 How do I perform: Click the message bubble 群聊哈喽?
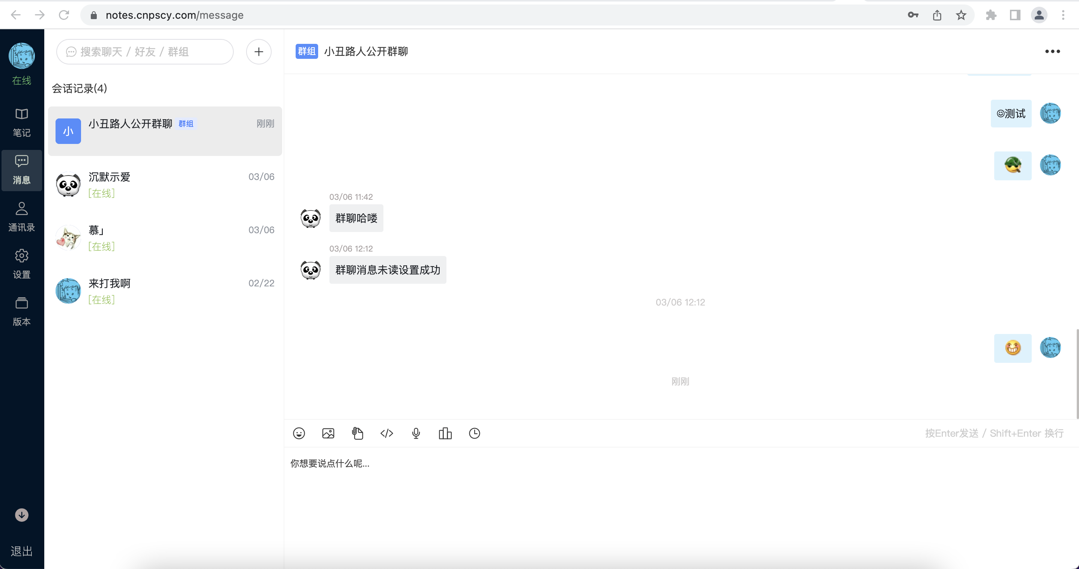click(356, 218)
